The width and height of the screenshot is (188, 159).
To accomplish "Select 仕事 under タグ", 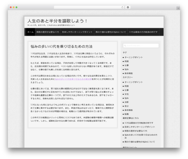I will point(127,65).
